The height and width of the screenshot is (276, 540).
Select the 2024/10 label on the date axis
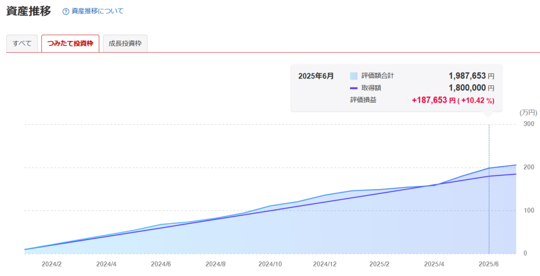(x=271, y=264)
